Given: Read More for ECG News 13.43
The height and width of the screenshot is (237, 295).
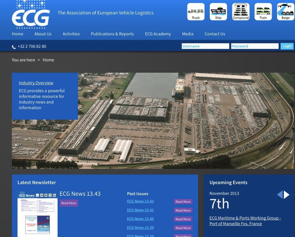Looking at the screenshot, I should 69,203.
